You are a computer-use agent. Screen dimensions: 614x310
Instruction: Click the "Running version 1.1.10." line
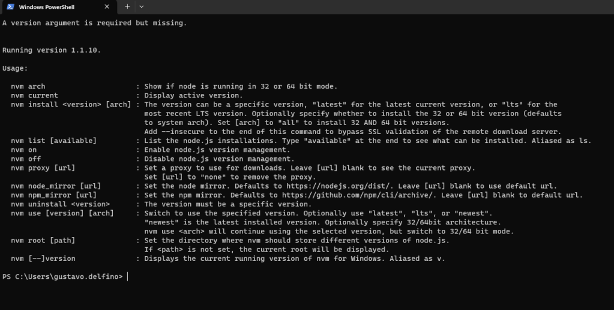click(52, 50)
